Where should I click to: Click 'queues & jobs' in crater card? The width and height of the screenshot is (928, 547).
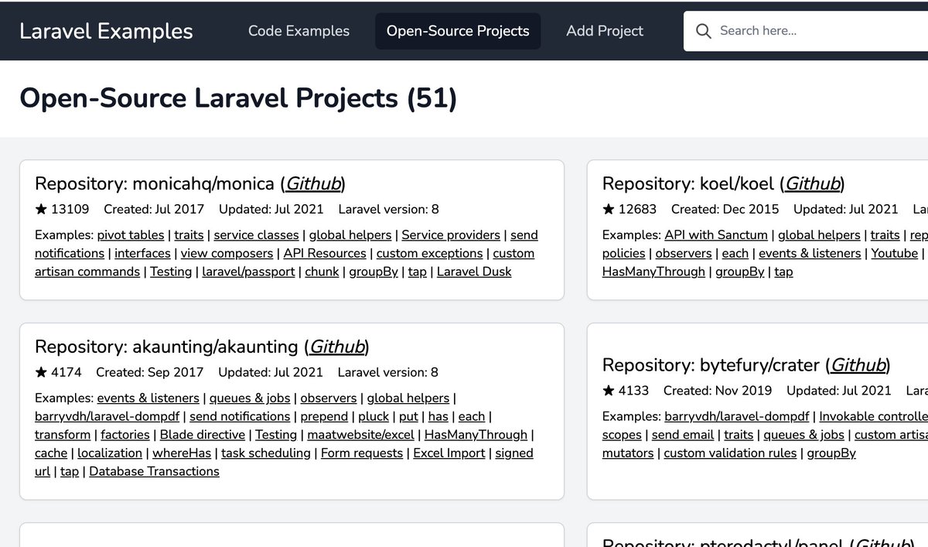point(804,436)
